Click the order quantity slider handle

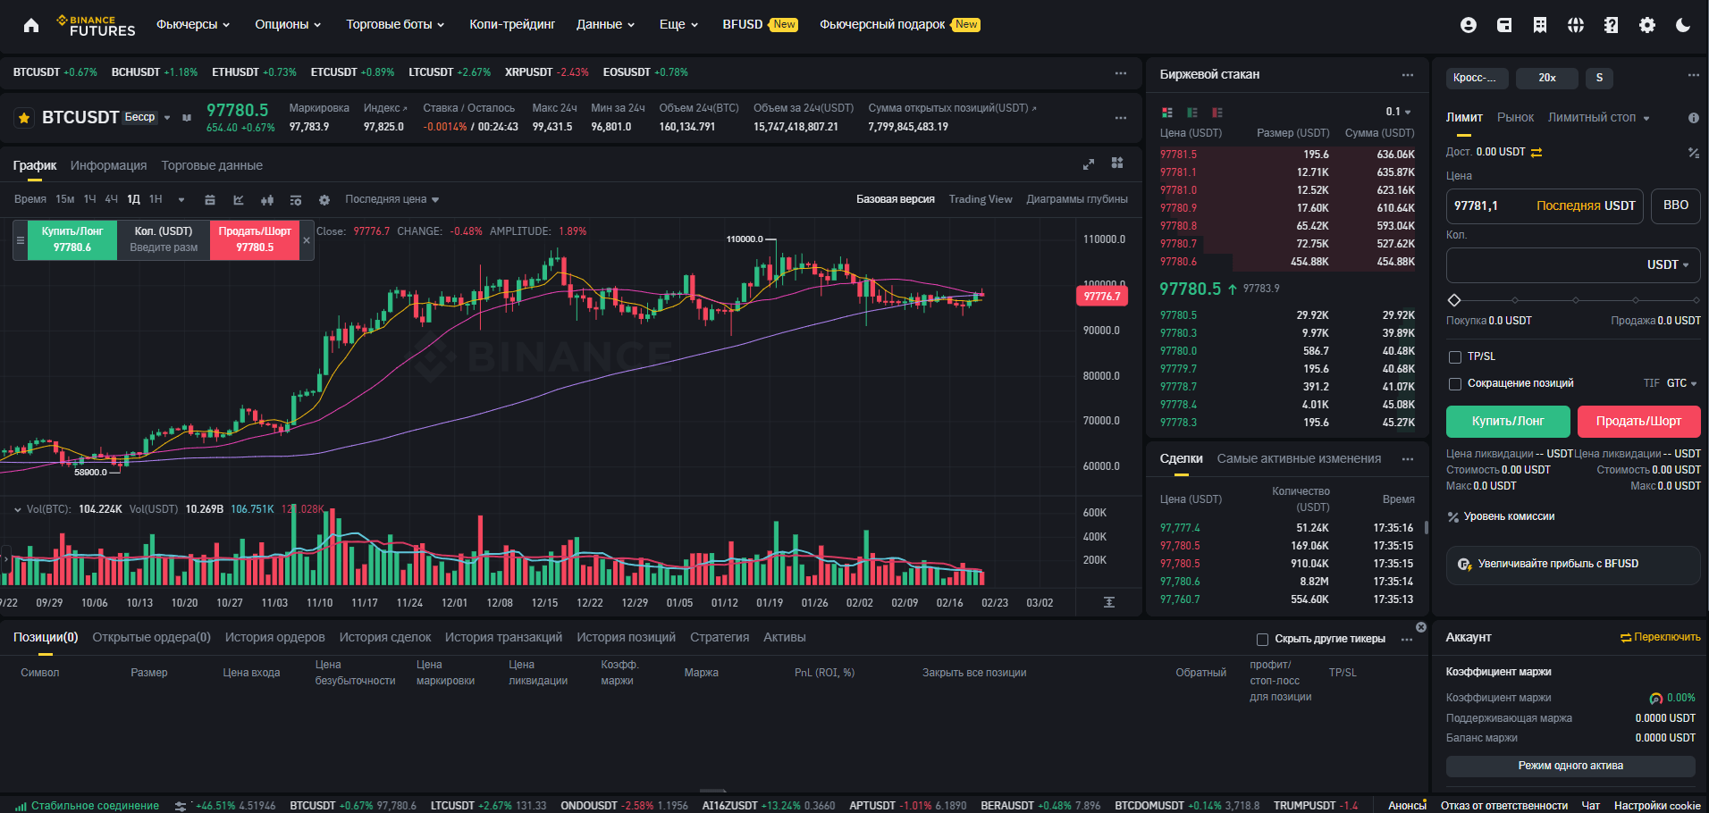click(1453, 301)
